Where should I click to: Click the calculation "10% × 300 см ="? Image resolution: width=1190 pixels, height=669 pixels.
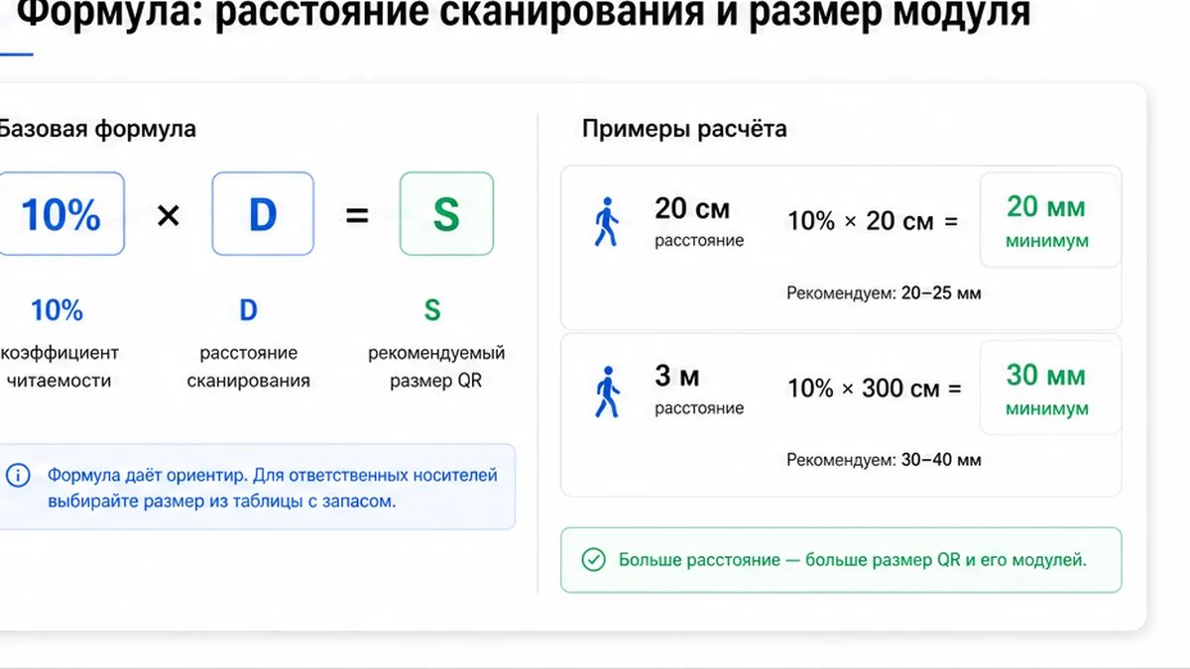(x=875, y=389)
